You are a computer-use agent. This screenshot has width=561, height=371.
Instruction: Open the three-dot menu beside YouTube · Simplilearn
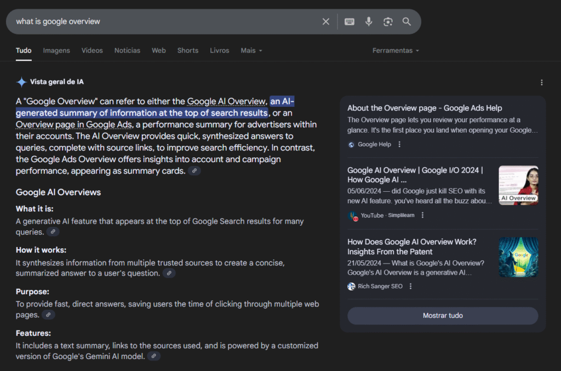coord(422,215)
